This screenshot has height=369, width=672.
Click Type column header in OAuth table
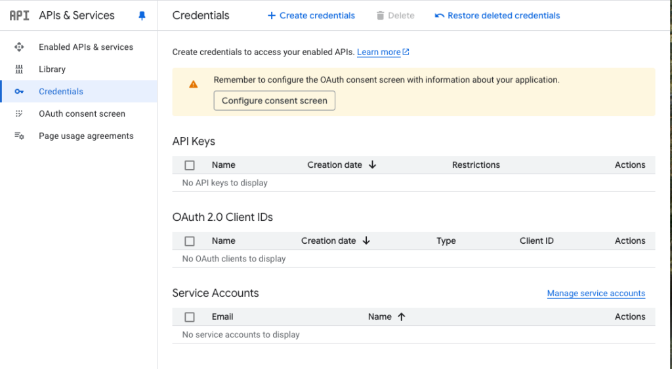coord(446,241)
